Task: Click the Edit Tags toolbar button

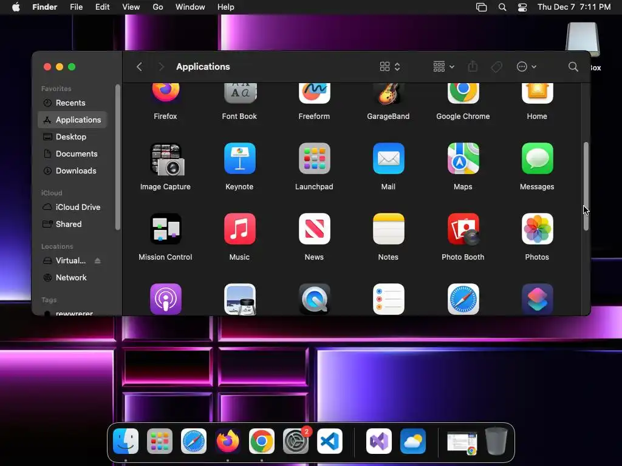Action: tap(496, 67)
